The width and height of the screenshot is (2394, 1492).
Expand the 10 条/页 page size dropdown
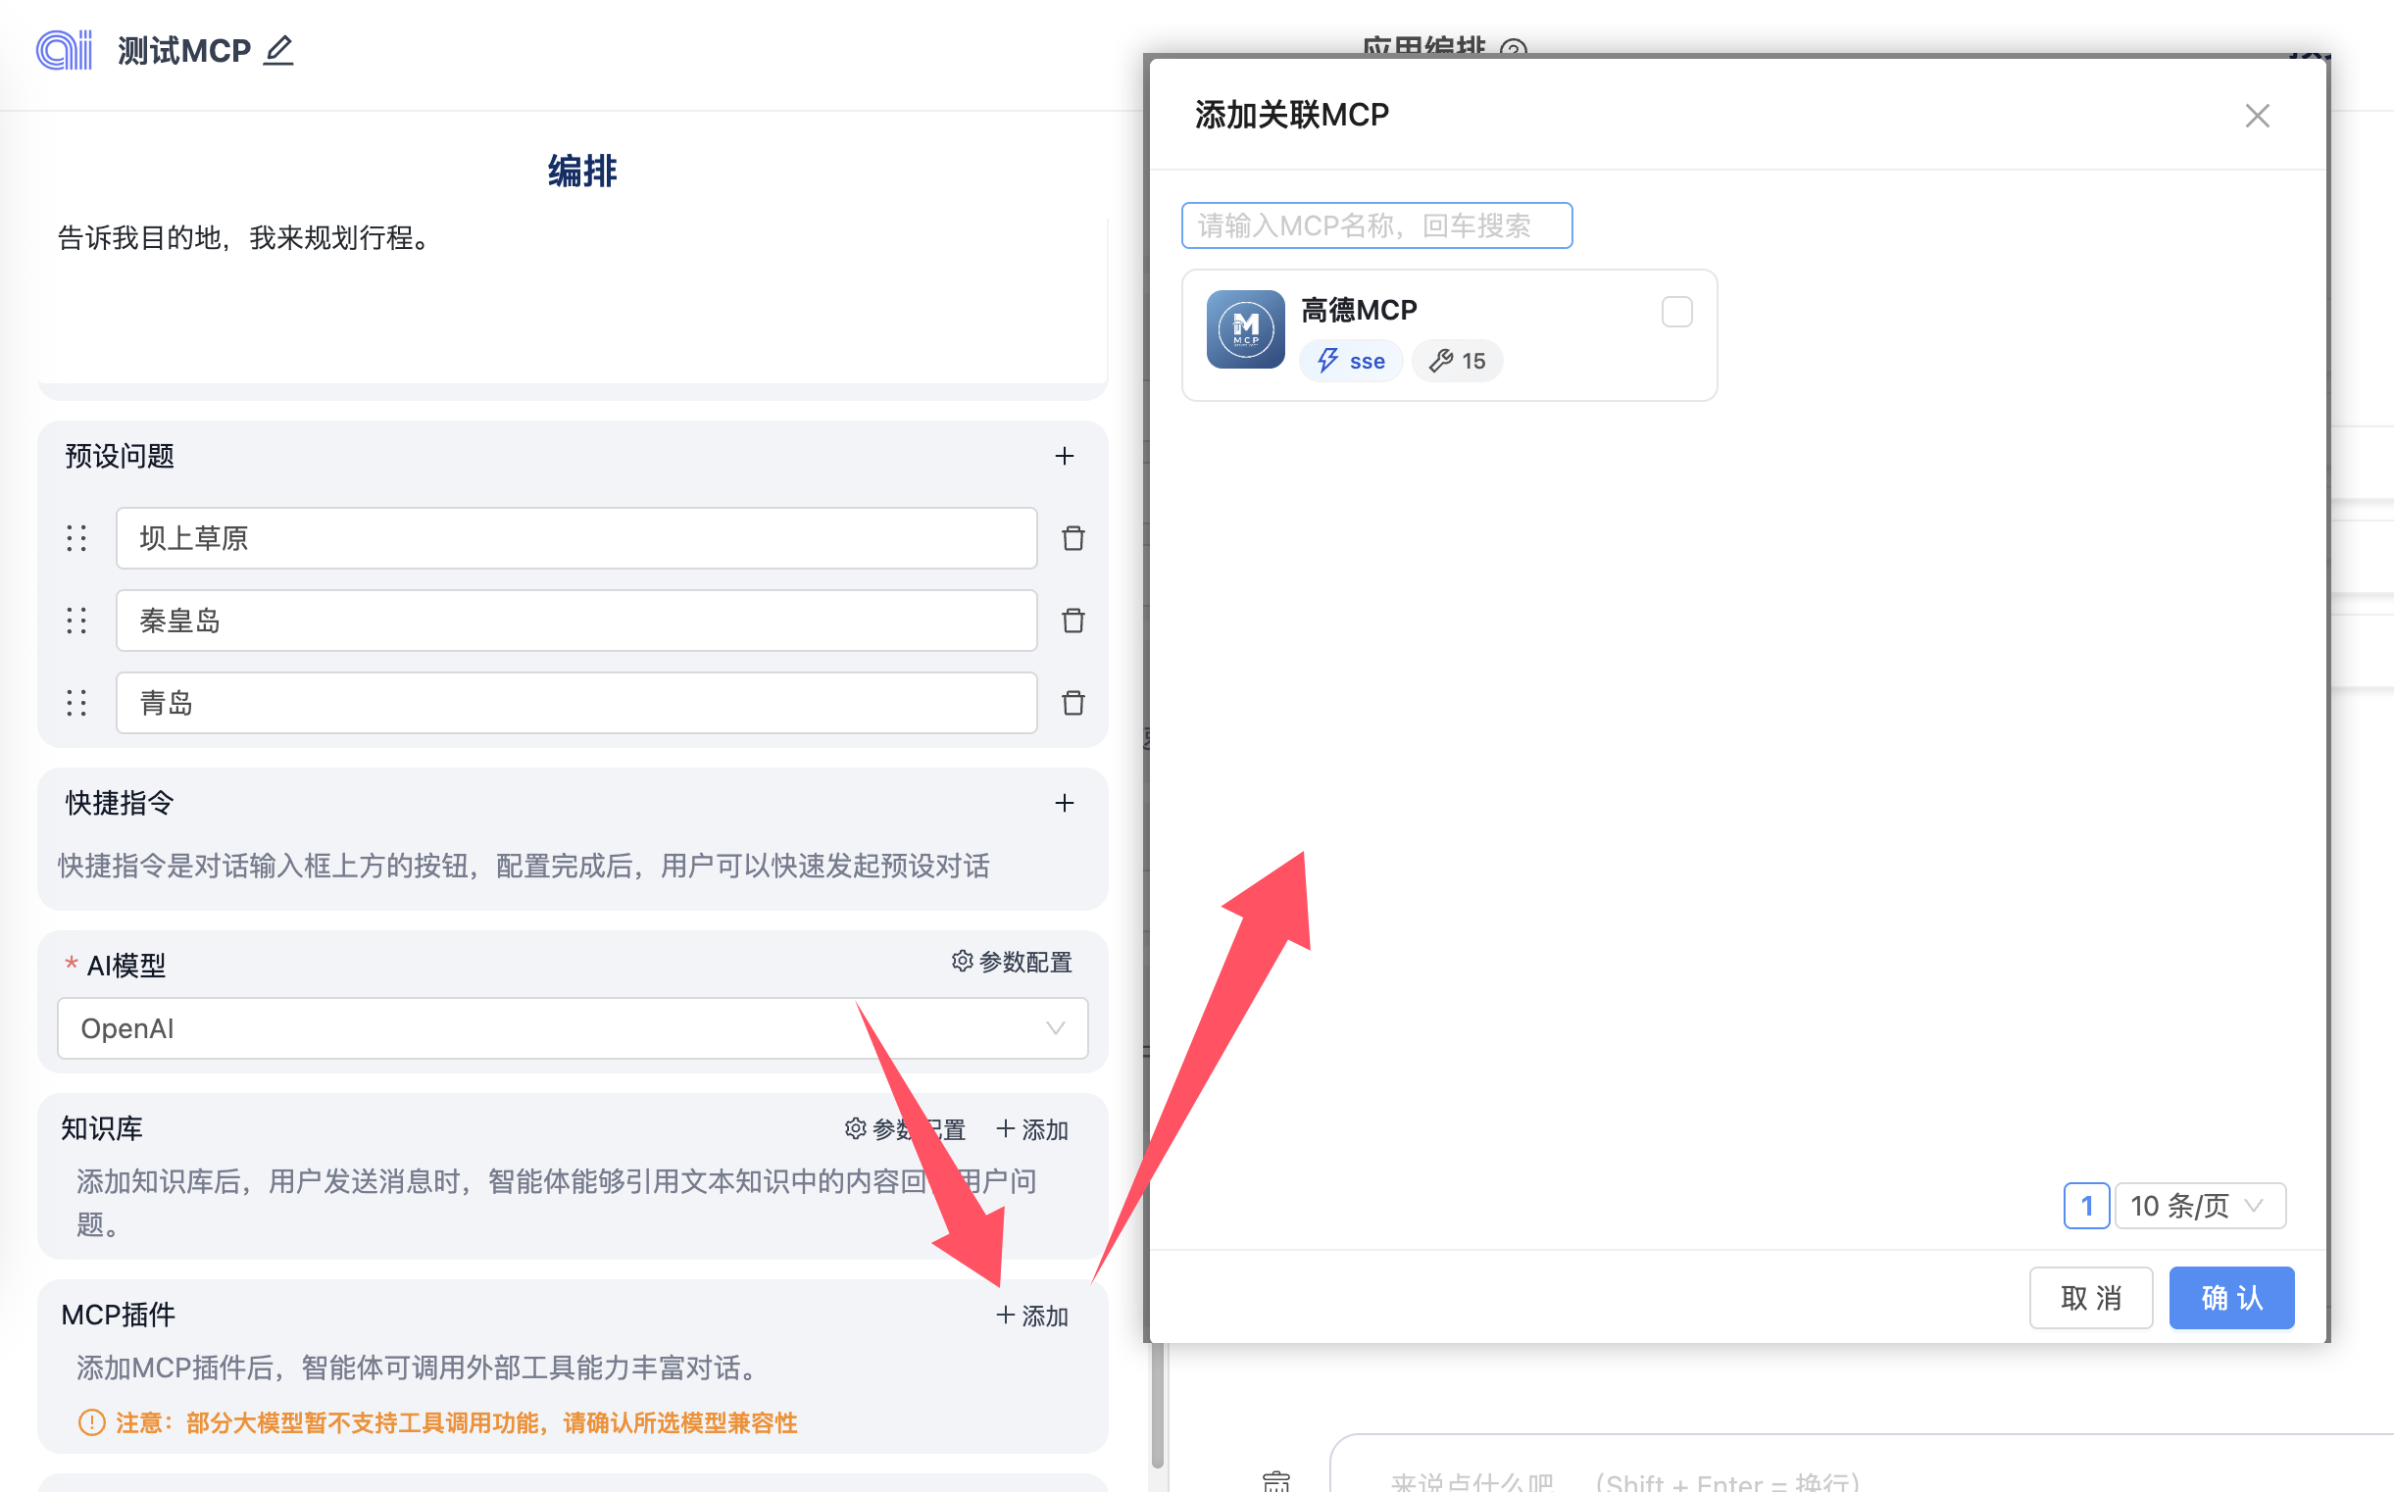2199,1206
